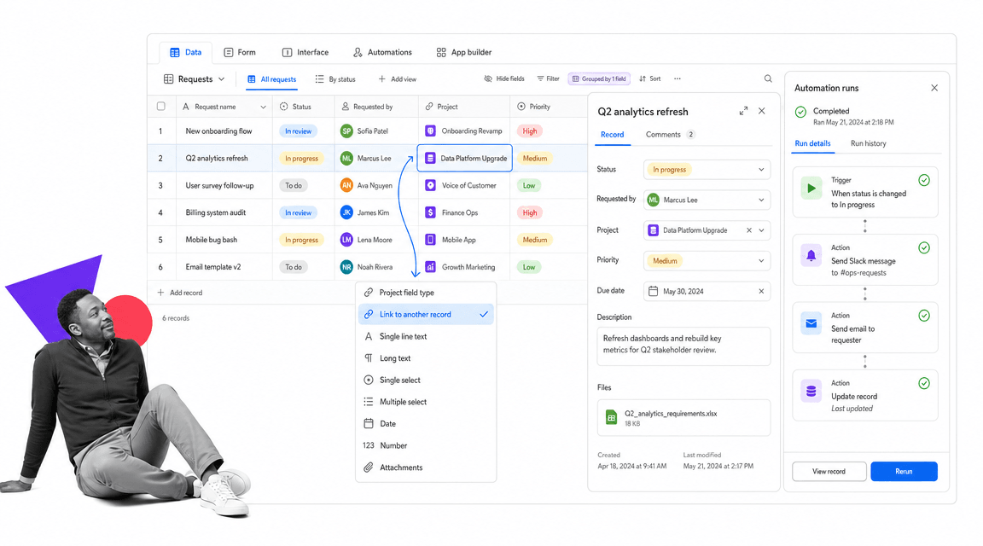The image size is (983, 546).
Task: Click the completed check icon beside Completed
Action: click(800, 113)
